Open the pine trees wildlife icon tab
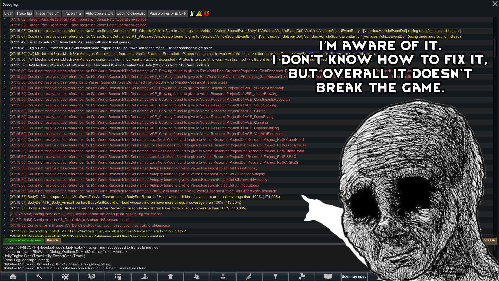Image resolution: width=499 pixels, height=281 pixels. (197, 277)
